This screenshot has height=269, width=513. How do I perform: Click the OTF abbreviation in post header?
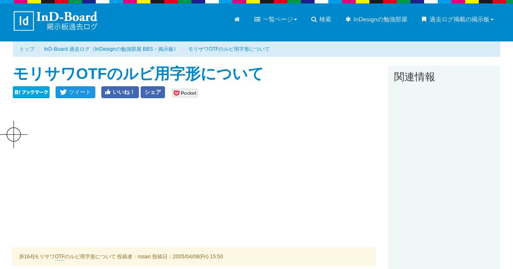pos(59,257)
